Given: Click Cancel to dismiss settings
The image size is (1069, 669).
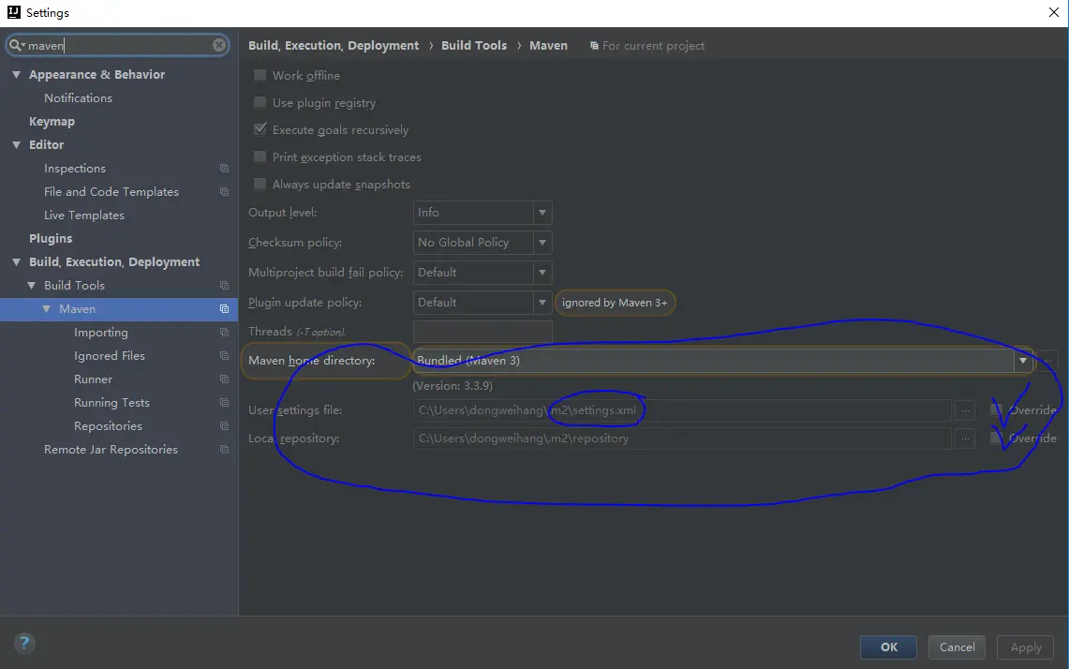Looking at the screenshot, I should click(957, 647).
